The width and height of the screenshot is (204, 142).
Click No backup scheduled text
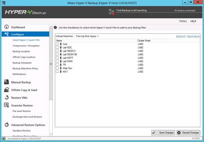coord(185,10)
